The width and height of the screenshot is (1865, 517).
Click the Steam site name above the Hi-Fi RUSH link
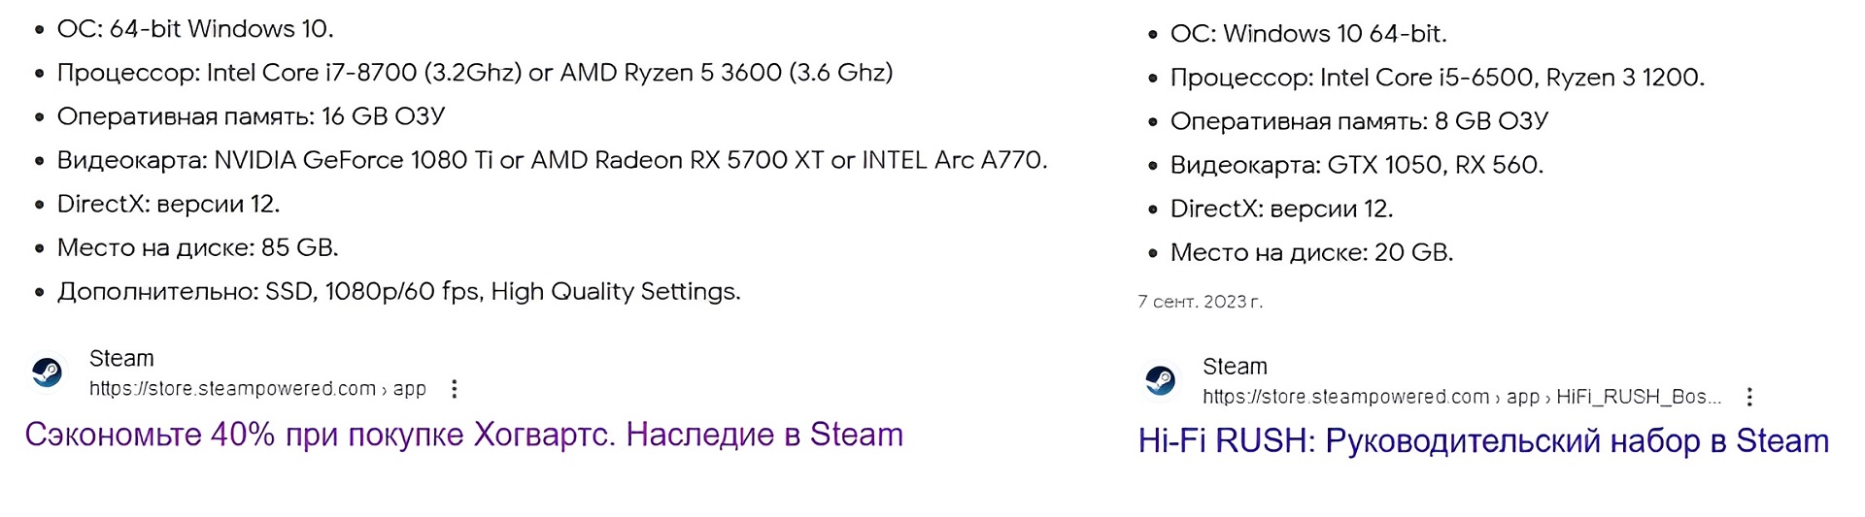(x=1235, y=367)
